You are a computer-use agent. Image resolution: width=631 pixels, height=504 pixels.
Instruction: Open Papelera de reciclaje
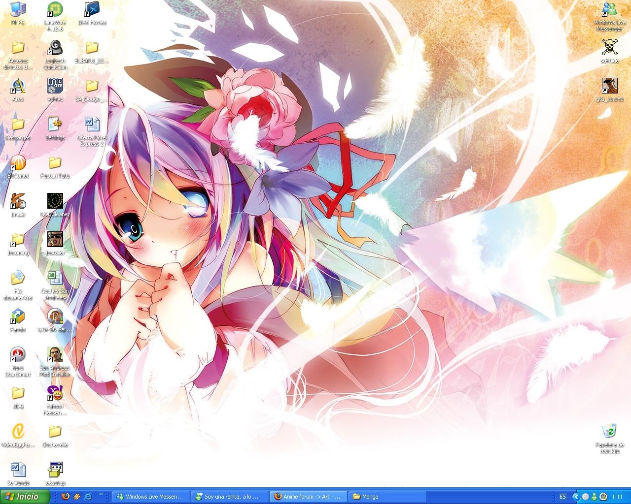(610, 439)
